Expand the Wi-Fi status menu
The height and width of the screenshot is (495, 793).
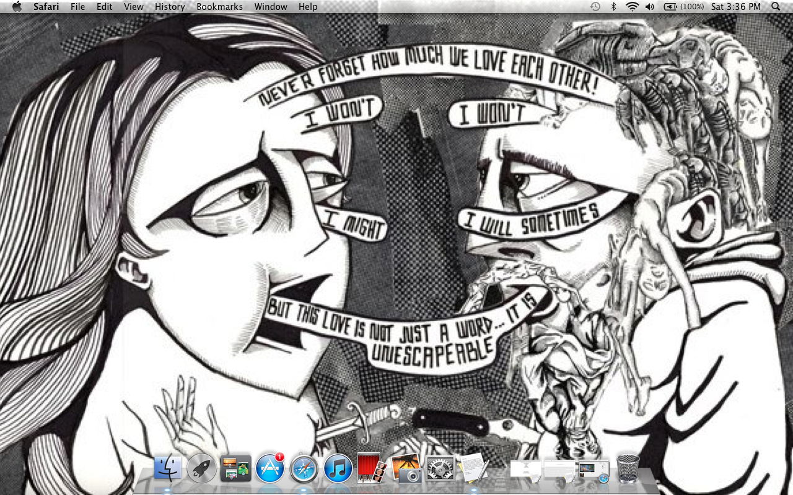(632, 7)
